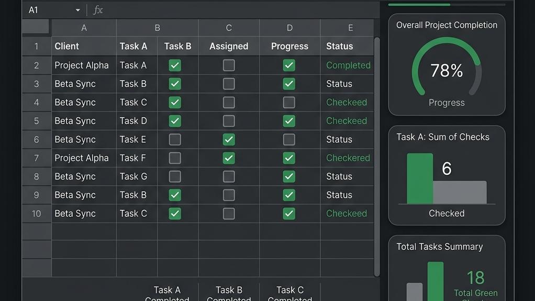This screenshot has height=301, width=535.
Task: Select column B header
Action: point(157,28)
